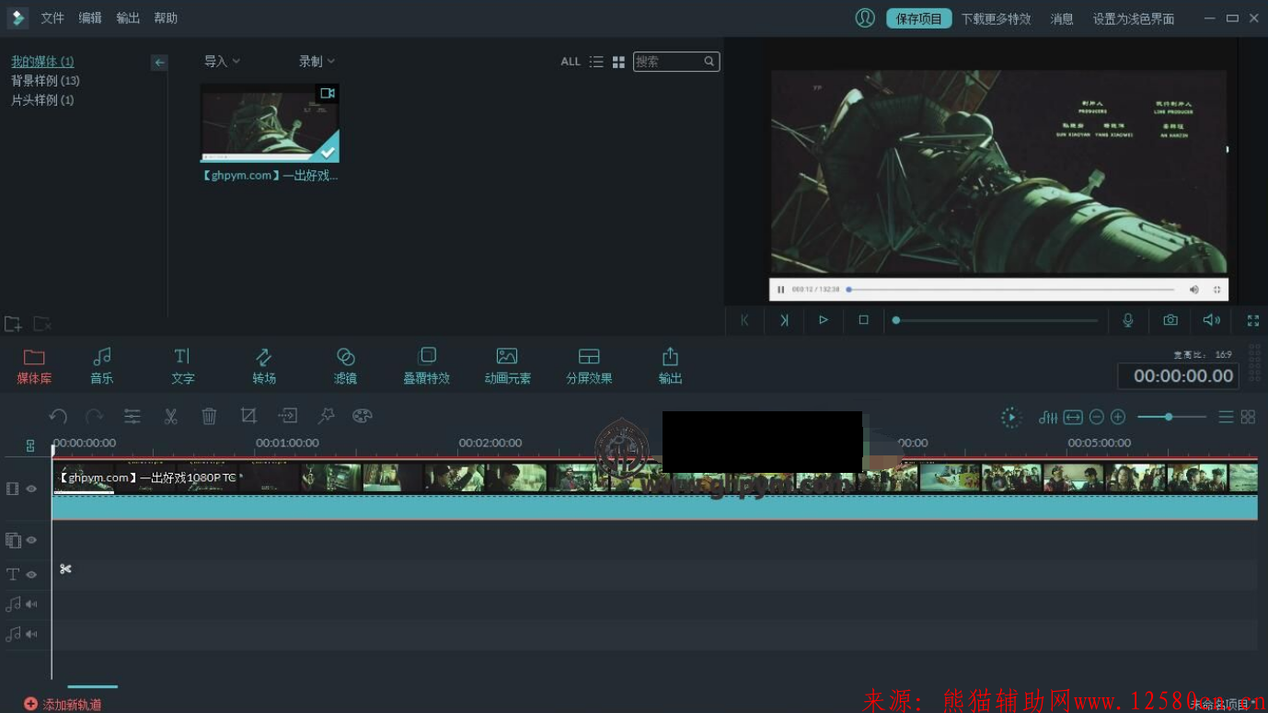The width and height of the screenshot is (1268, 713).
Task: Collapse the media library panel with the left arrow
Action: 159,63
